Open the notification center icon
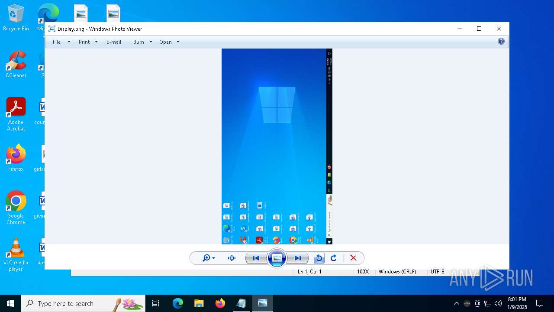This screenshot has height=312, width=554. [540, 303]
